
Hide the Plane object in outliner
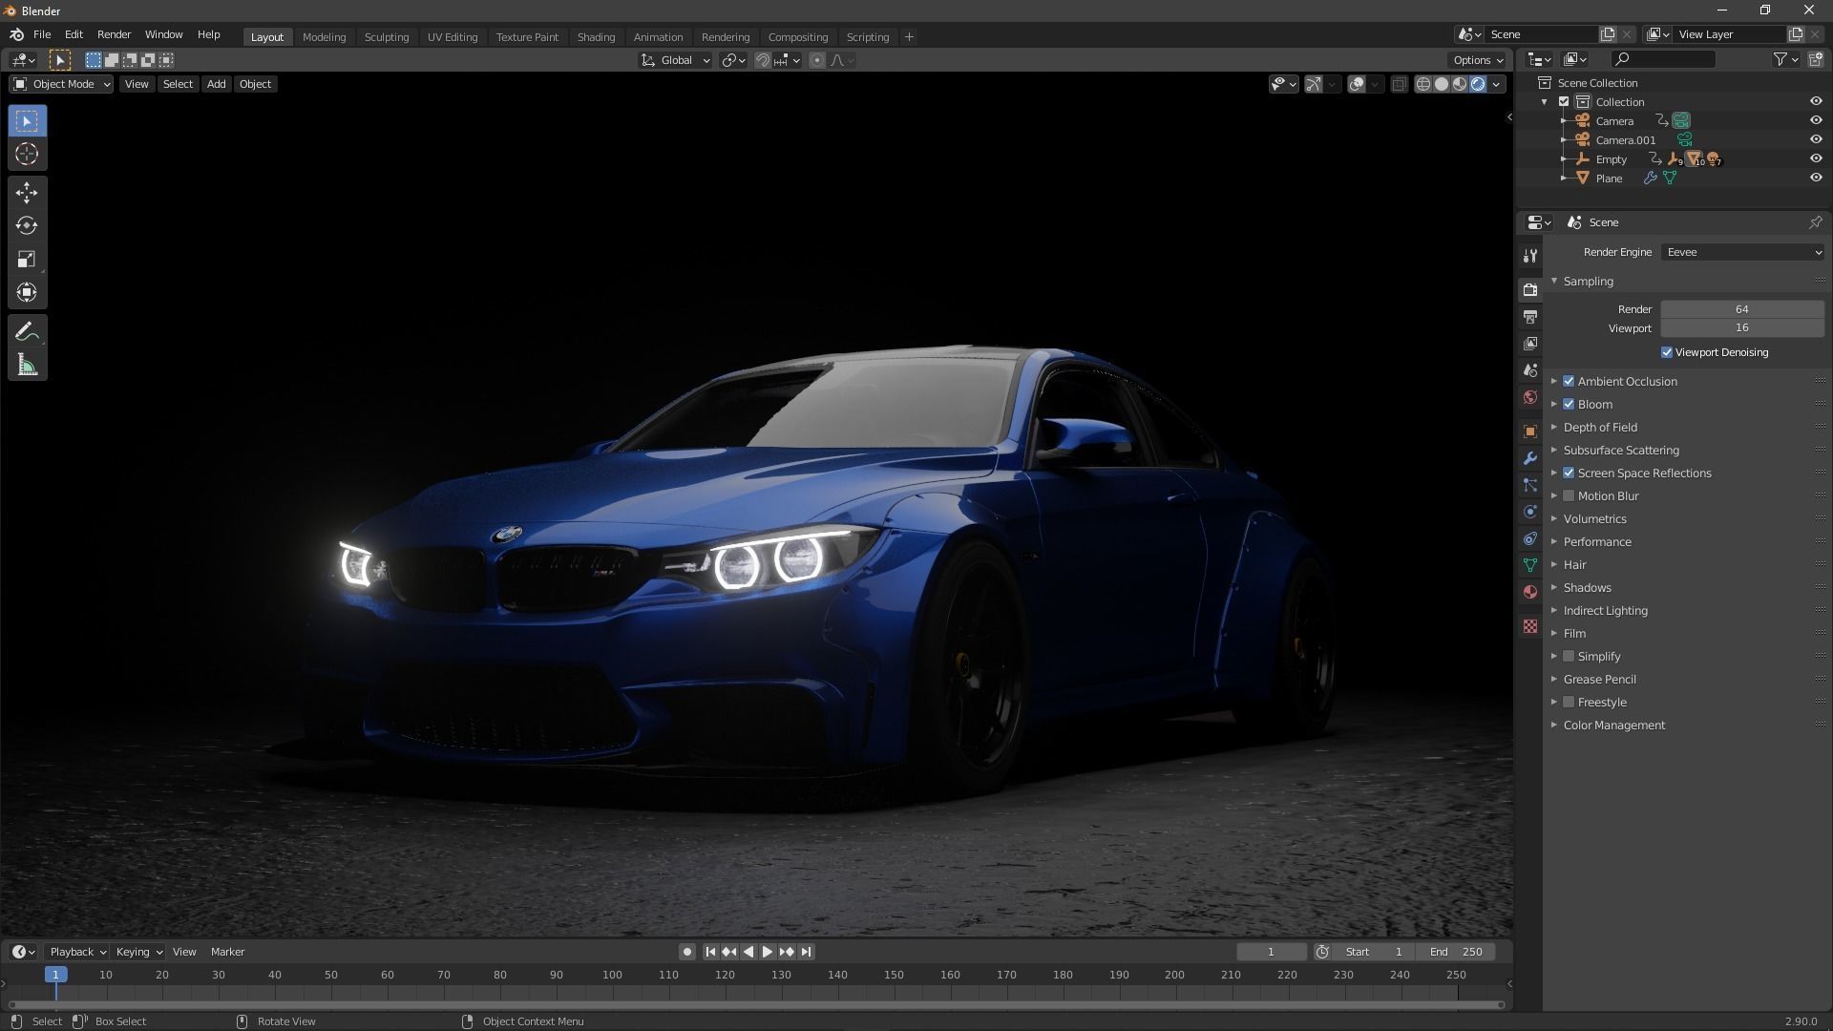click(x=1816, y=178)
